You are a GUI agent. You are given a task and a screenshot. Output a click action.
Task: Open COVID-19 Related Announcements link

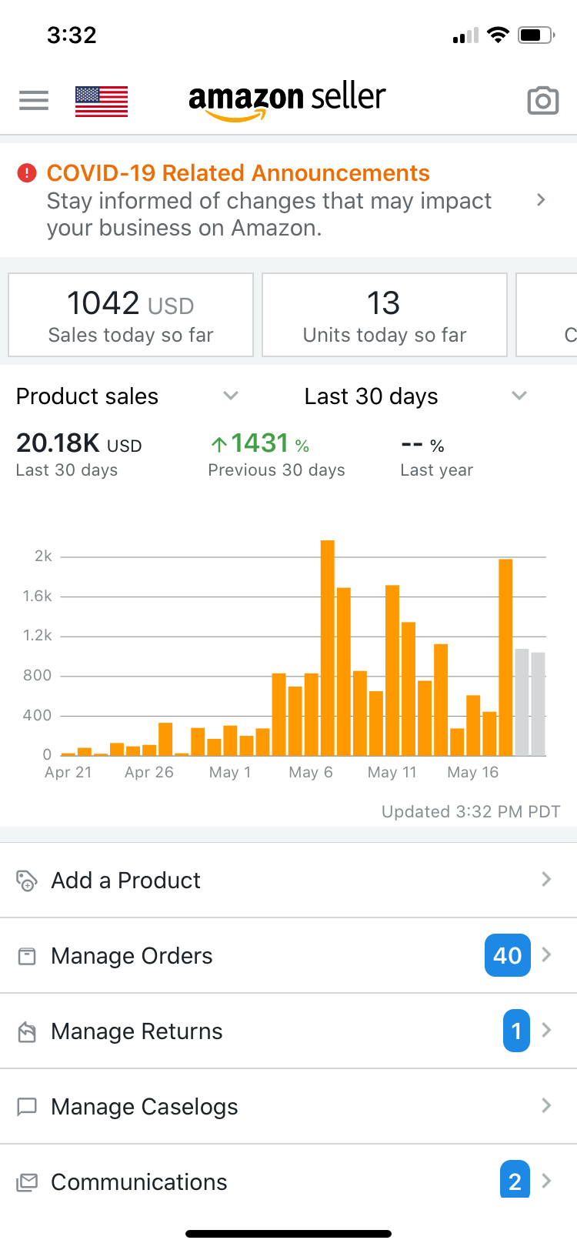tap(238, 173)
